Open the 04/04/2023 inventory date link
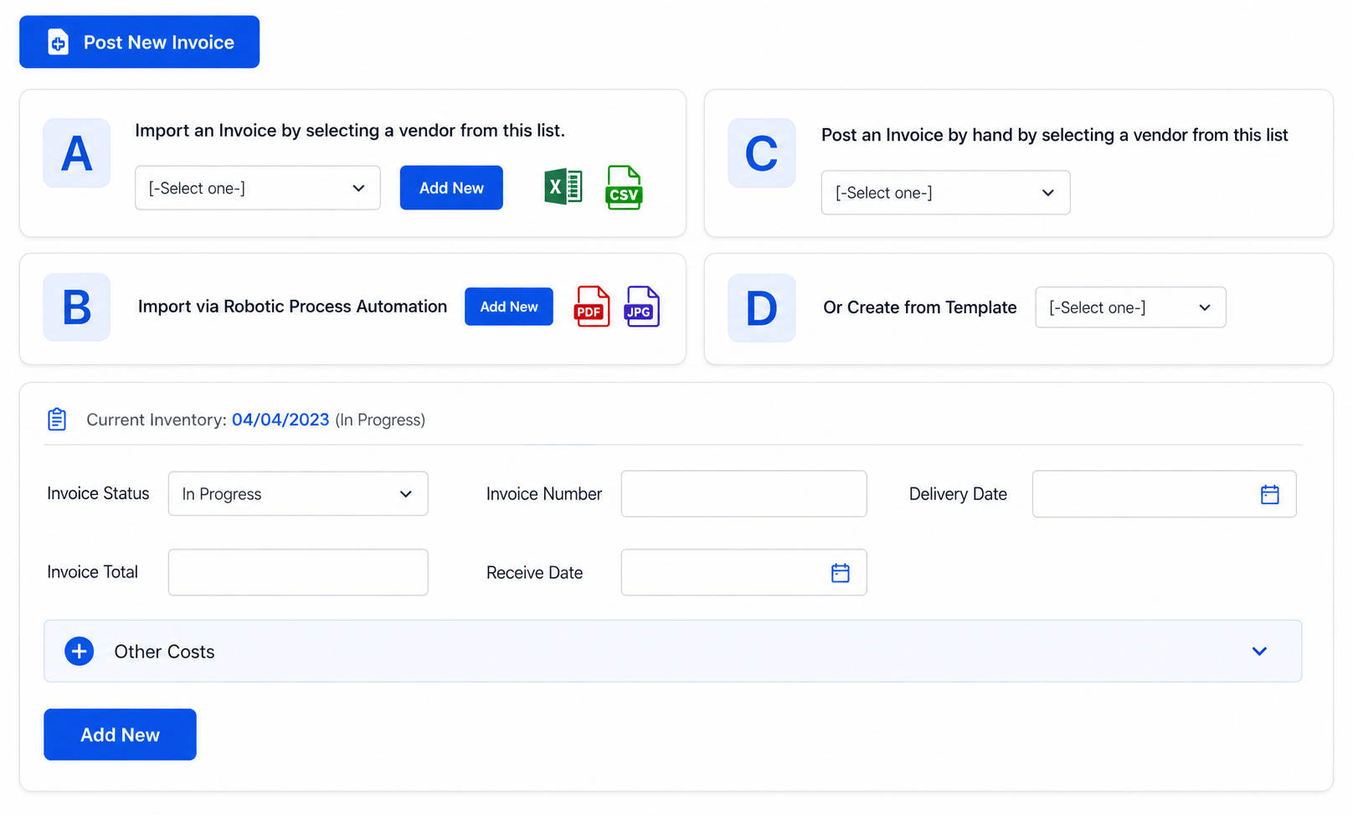 [x=280, y=420]
